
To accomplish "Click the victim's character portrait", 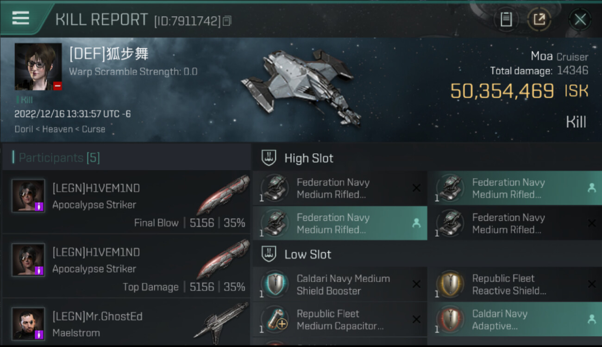I will (x=38, y=67).
